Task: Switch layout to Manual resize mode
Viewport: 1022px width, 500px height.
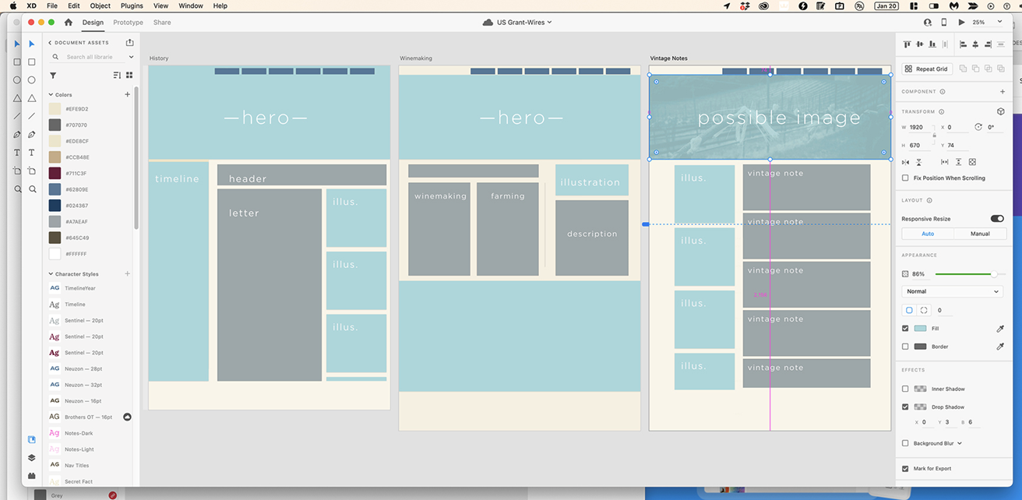Action: (979, 233)
